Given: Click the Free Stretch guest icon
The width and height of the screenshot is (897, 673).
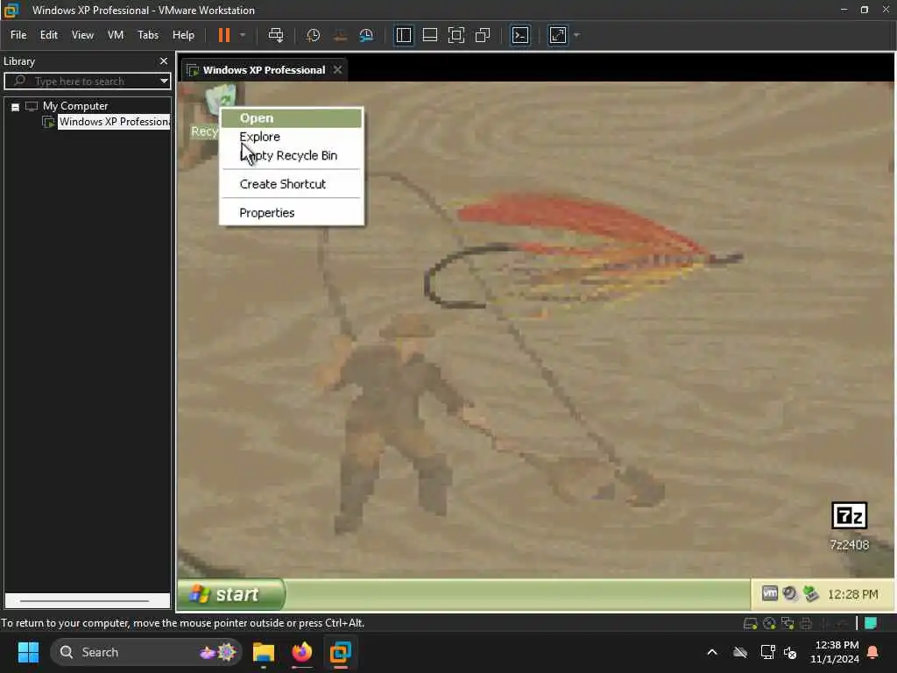Looking at the screenshot, I should [x=558, y=35].
